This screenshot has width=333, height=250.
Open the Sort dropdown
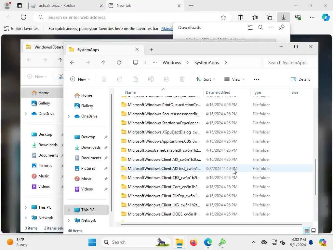(x=206, y=79)
